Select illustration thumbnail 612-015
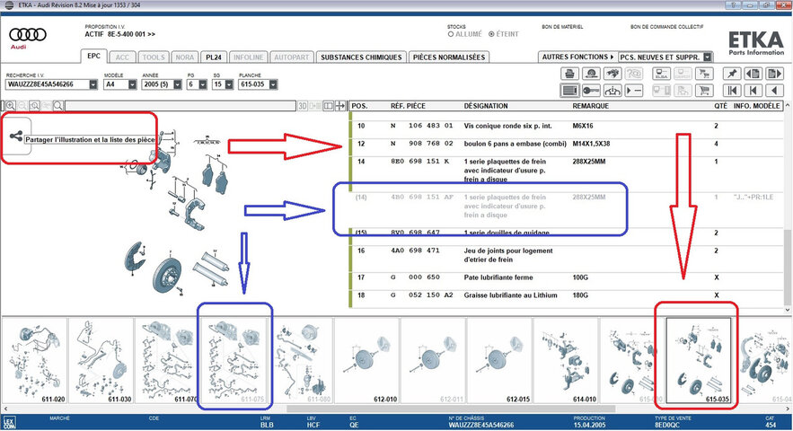The height and width of the screenshot is (431, 793). pos(499,361)
